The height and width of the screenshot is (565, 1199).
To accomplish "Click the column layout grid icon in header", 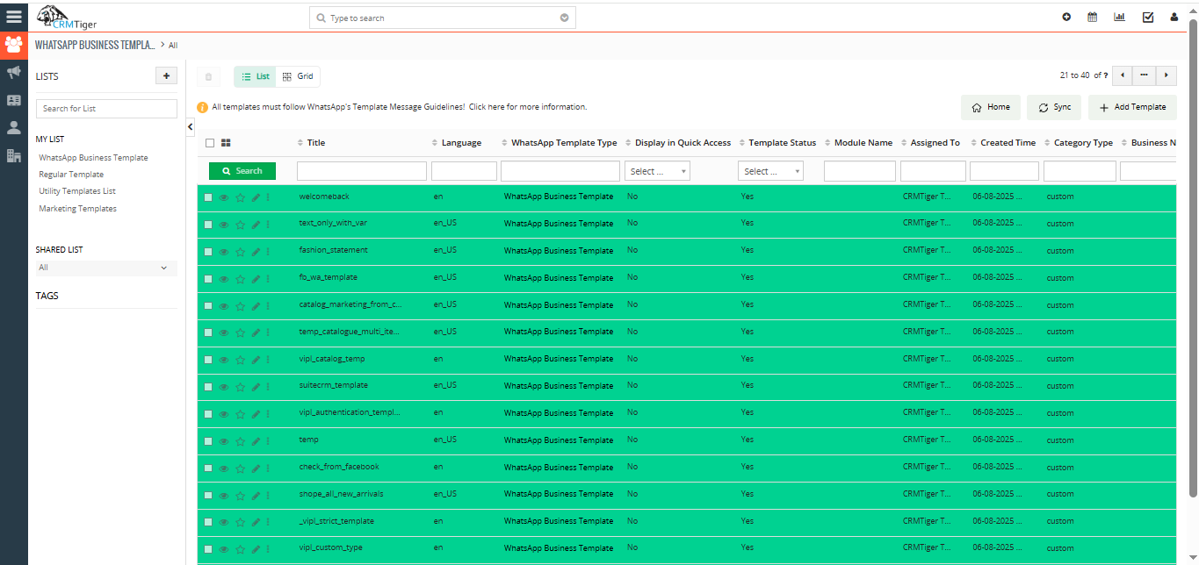I will tap(226, 143).
